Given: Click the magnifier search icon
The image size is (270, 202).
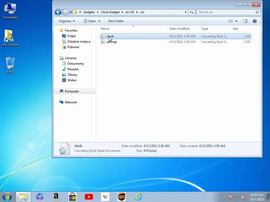Looking at the screenshot, I should (257, 12).
